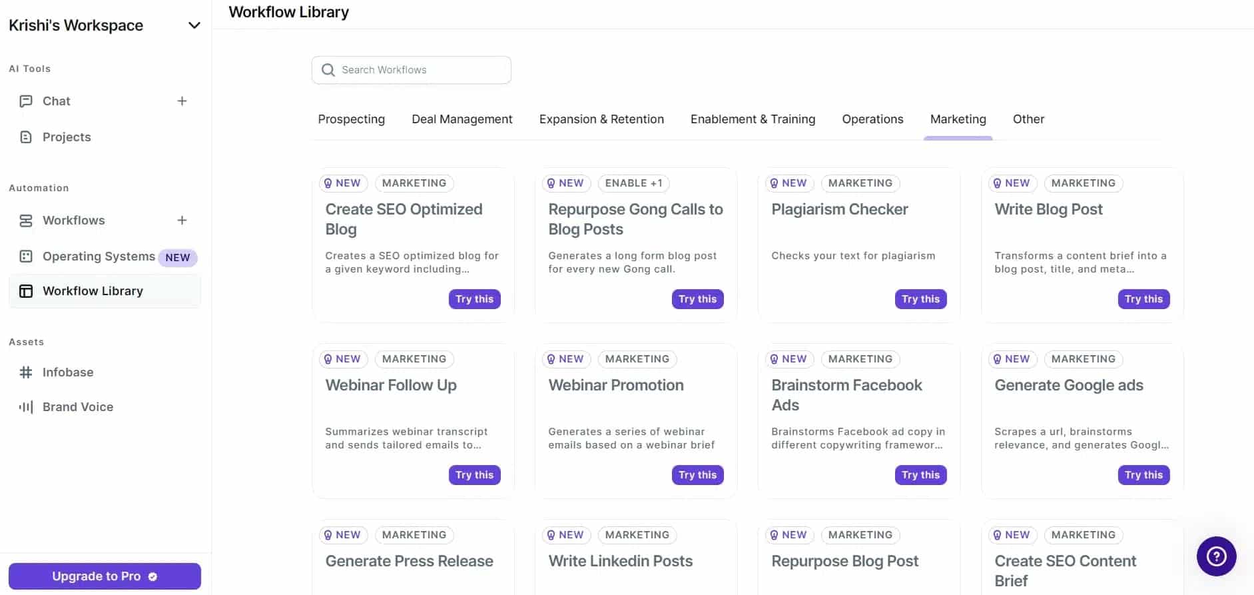This screenshot has width=1254, height=595.
Task: Open the help question mark button
Action: pos(1216,556)
